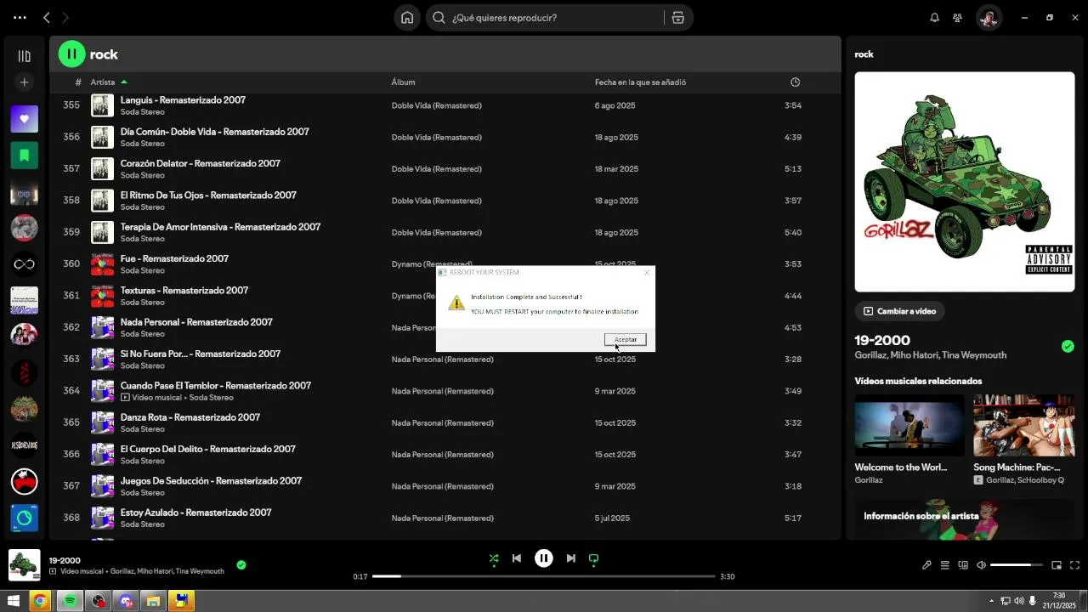Close the REBOOT YOUR SYSTEM dialog
The width and height of the screenshot is (1088, 612).
tap(647, 273)
